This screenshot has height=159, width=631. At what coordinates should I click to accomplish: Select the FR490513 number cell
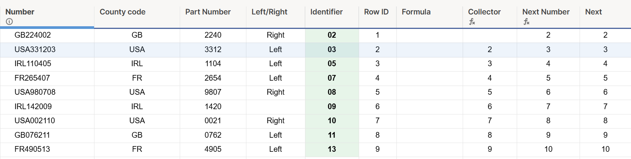coord(32,149)
